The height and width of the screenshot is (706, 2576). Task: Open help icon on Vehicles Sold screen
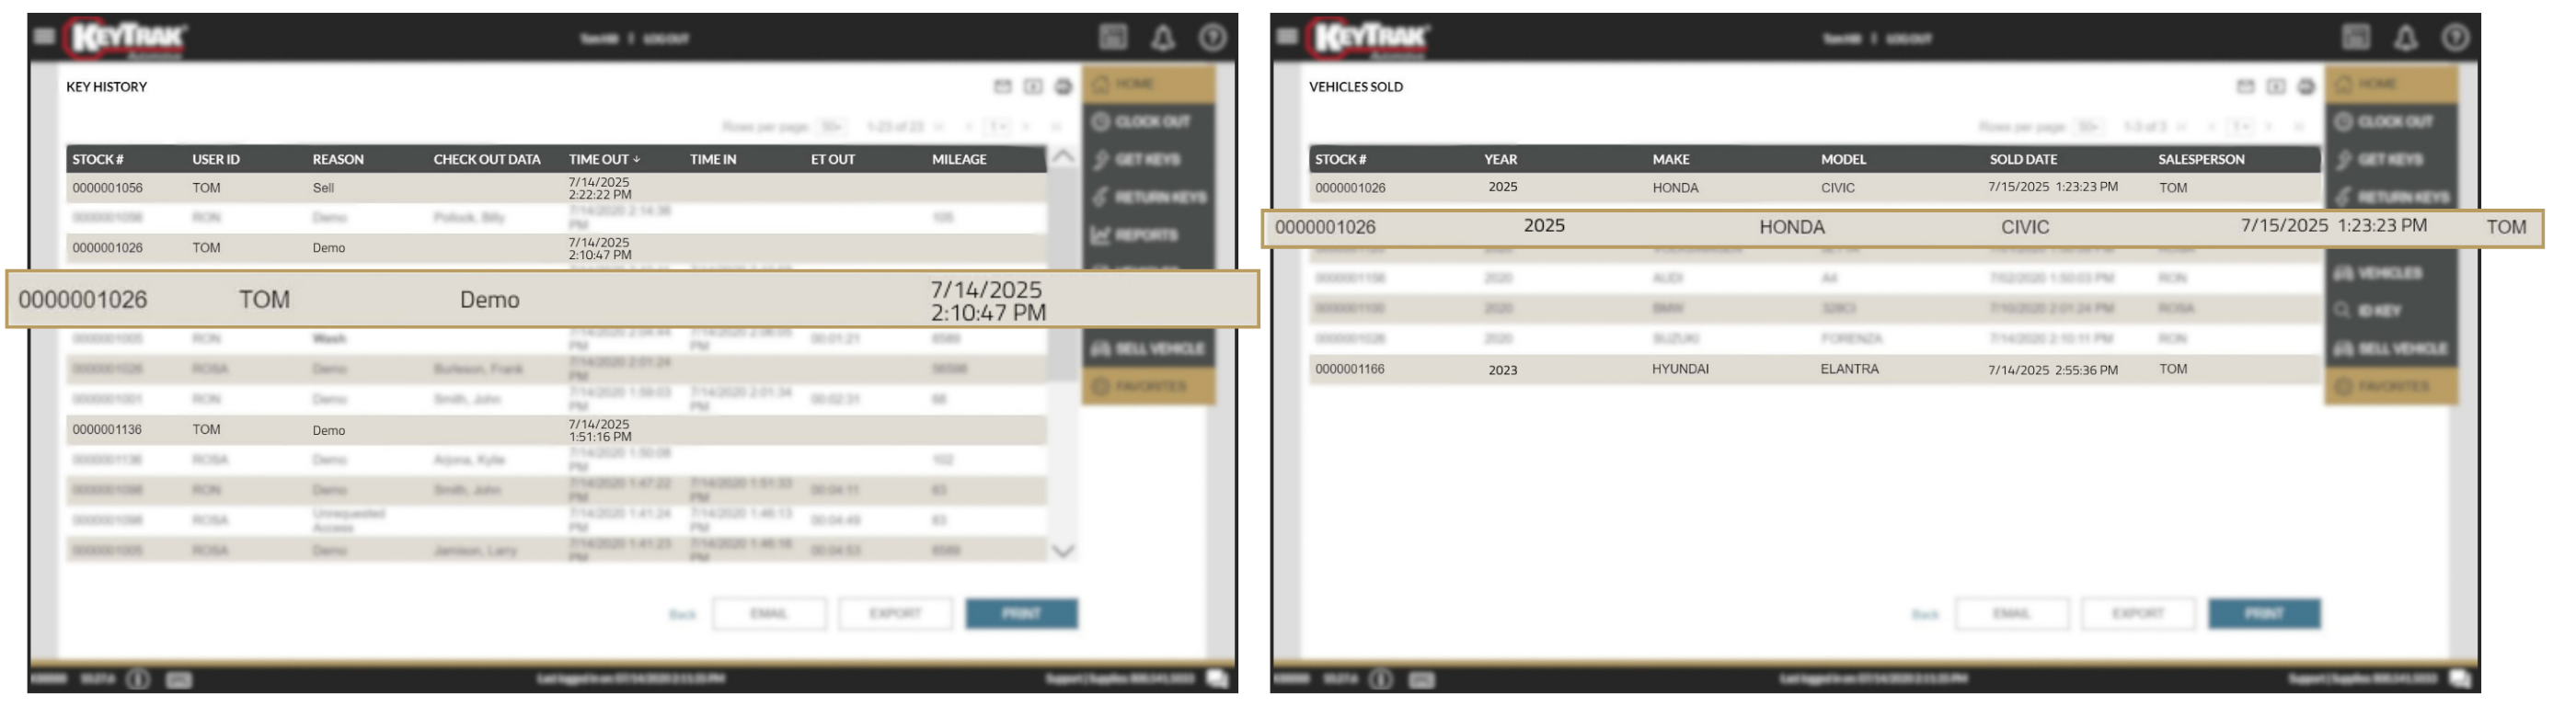tap(2455, 38)
